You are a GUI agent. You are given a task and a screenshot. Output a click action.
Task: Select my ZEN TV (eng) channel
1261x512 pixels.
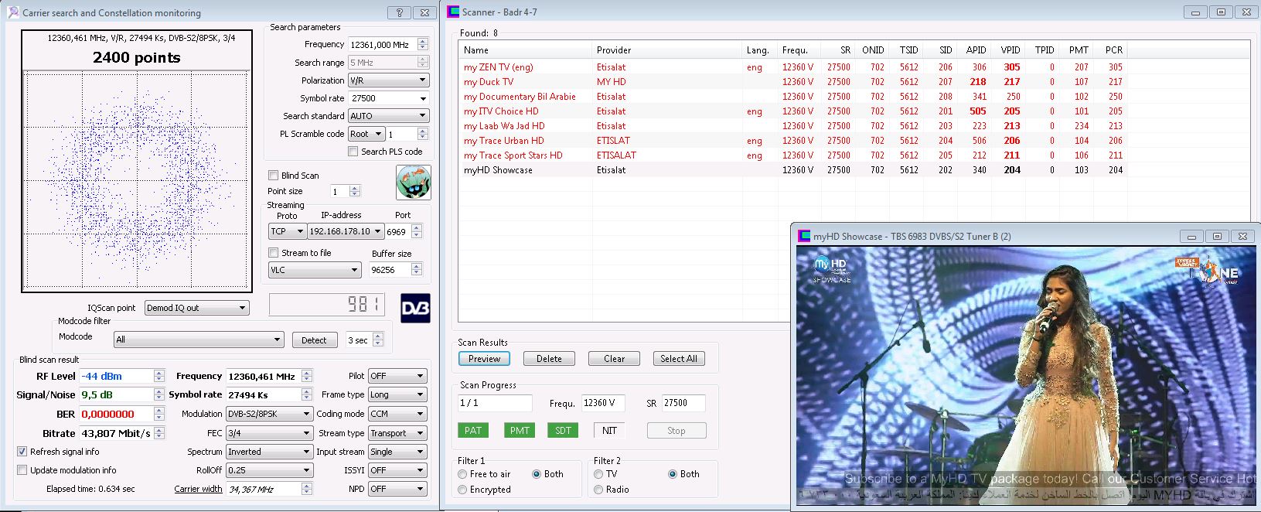(792, 67)
